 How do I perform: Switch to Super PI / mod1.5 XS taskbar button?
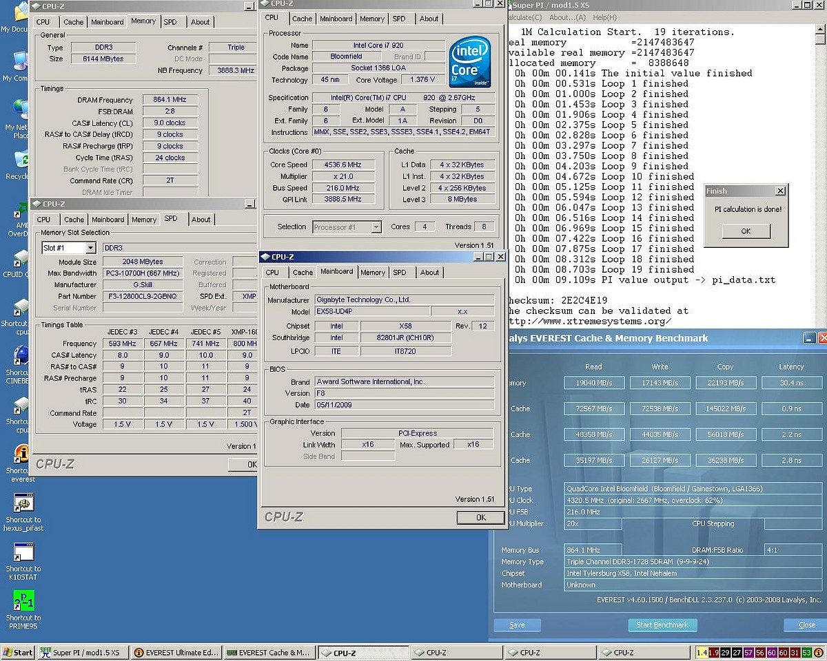point(83,653)
